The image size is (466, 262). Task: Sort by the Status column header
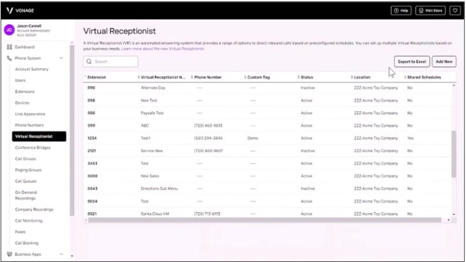(308, 77)
